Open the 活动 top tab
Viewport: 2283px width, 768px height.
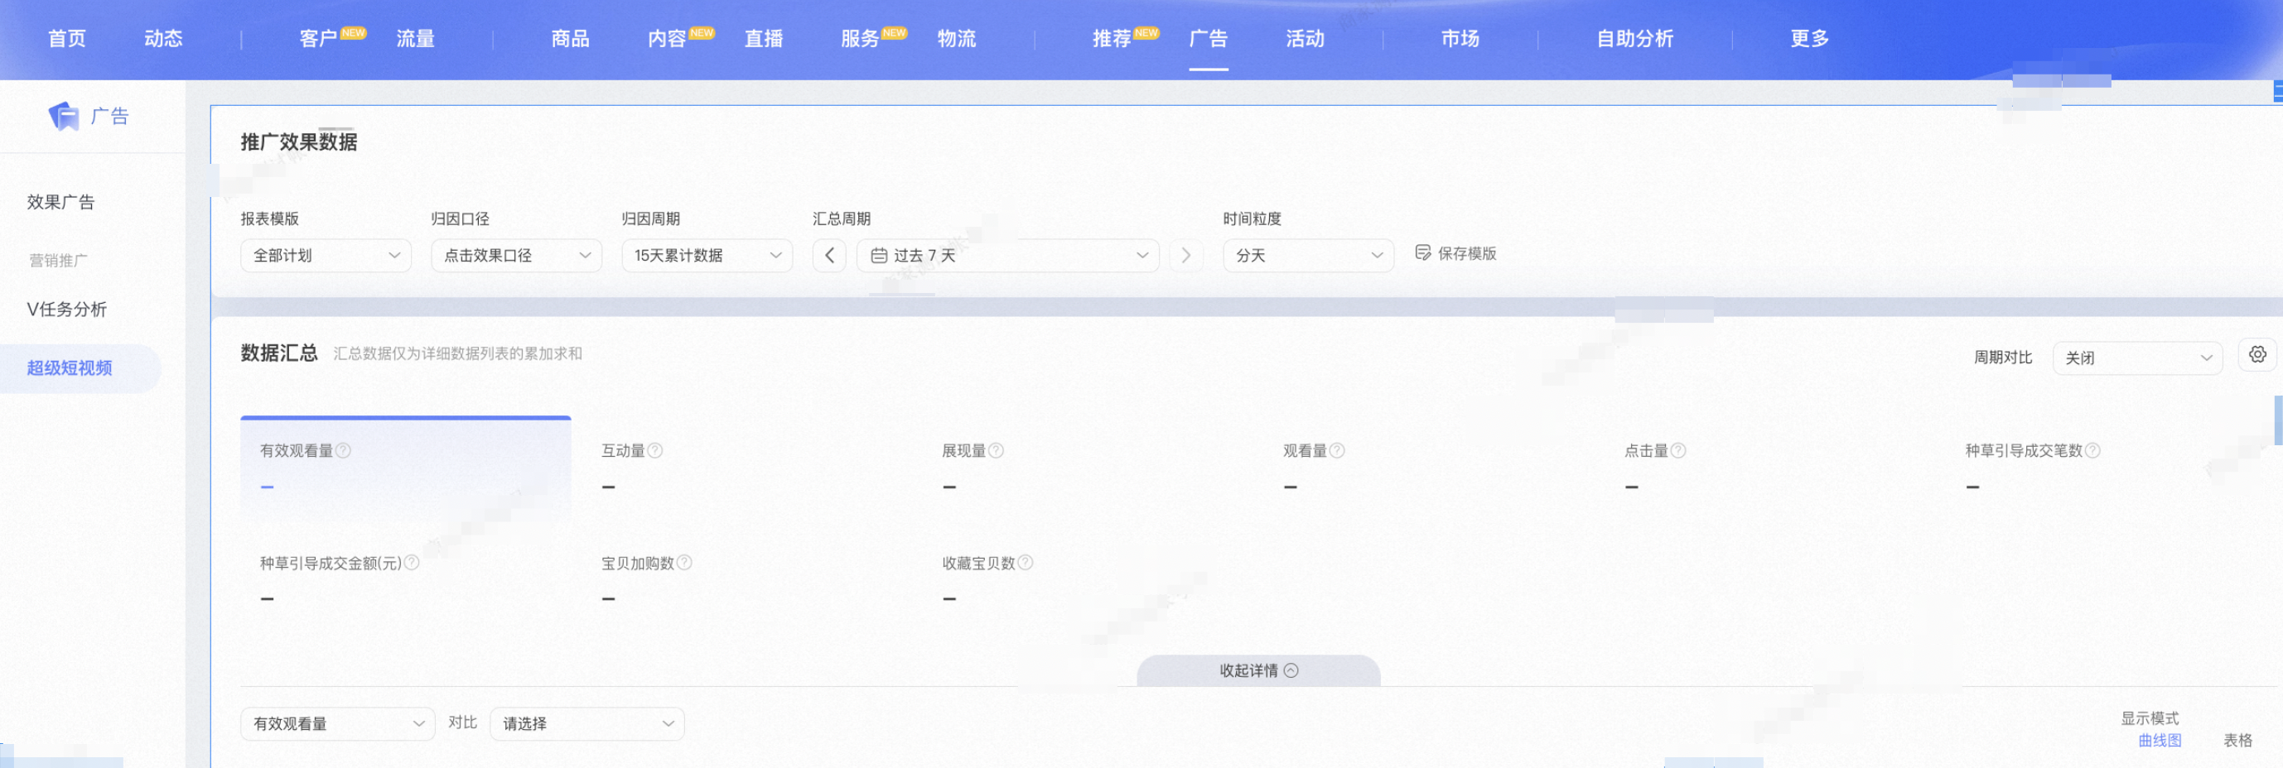[x=1305, y=38]
